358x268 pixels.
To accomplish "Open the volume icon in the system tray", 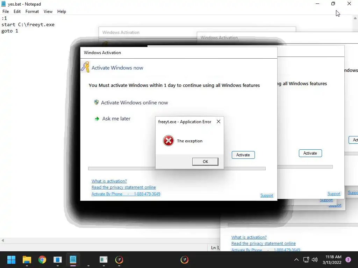I will pos(315,260).
